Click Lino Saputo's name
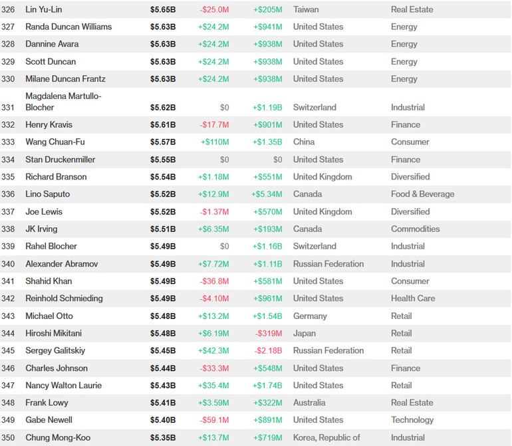This screenshot has width=512, height=446. [x=47, y=194]
